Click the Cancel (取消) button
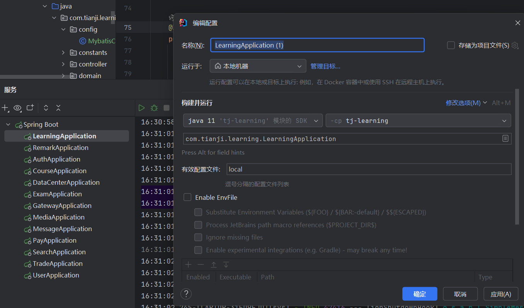The width and height of the screenshot is (524, 308). pyautogui.click(x=460, y=294)
